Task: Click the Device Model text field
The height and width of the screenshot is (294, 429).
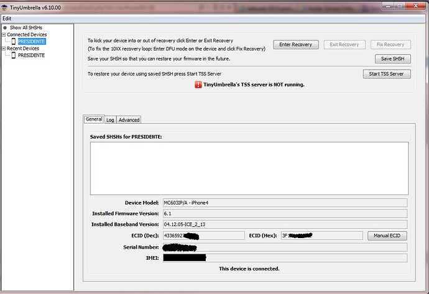Action: point(284,203)
